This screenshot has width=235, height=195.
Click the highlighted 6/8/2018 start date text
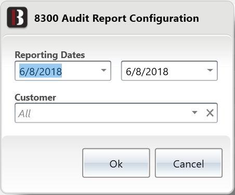tap(41, 71)
